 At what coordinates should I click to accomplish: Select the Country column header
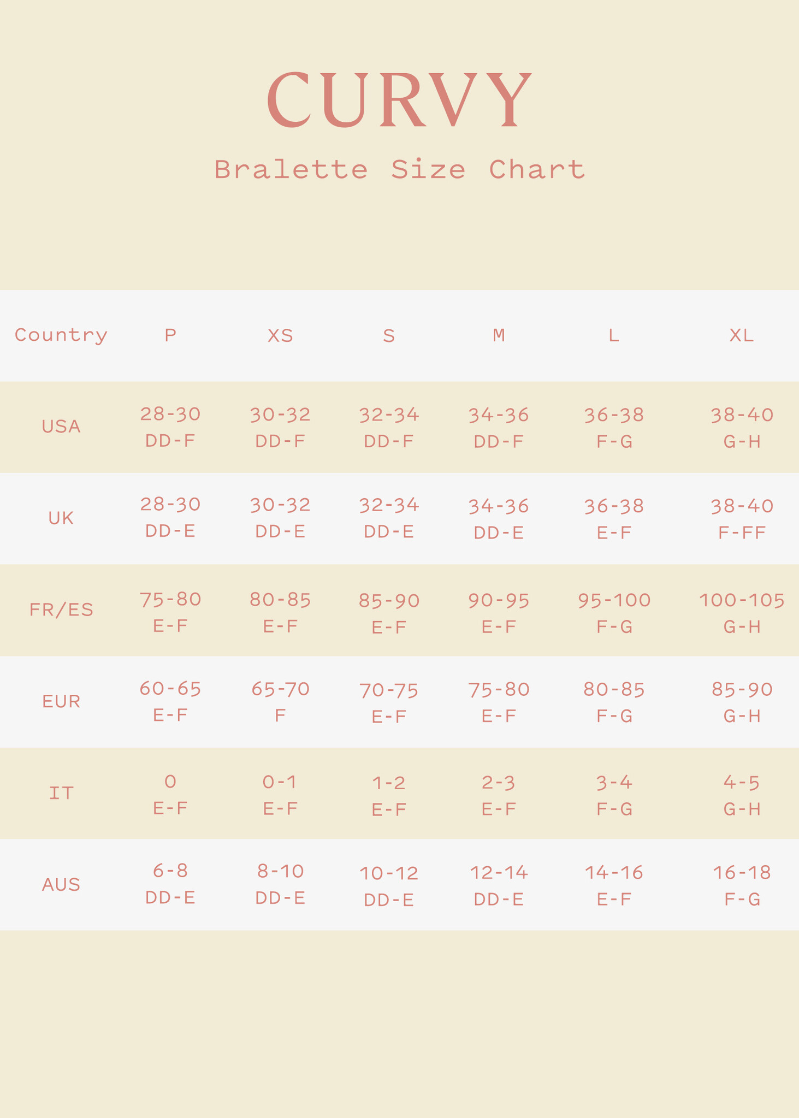[61, 335]
